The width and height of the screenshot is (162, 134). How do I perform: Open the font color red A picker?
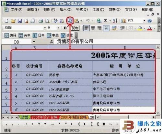pyautogui.click(x=150, y=28)
